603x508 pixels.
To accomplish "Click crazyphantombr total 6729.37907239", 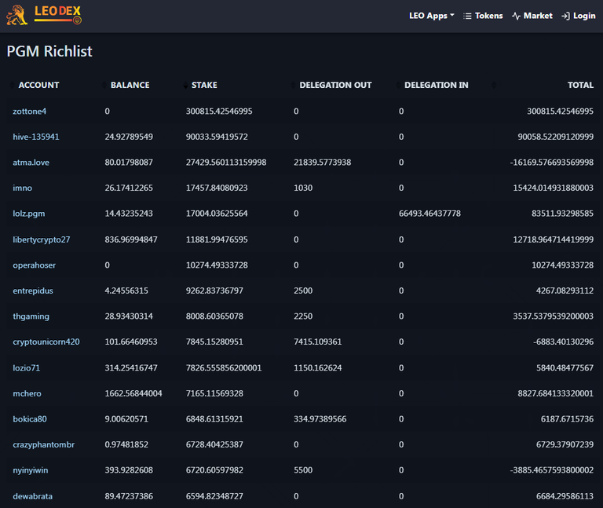I will point(565,444).
